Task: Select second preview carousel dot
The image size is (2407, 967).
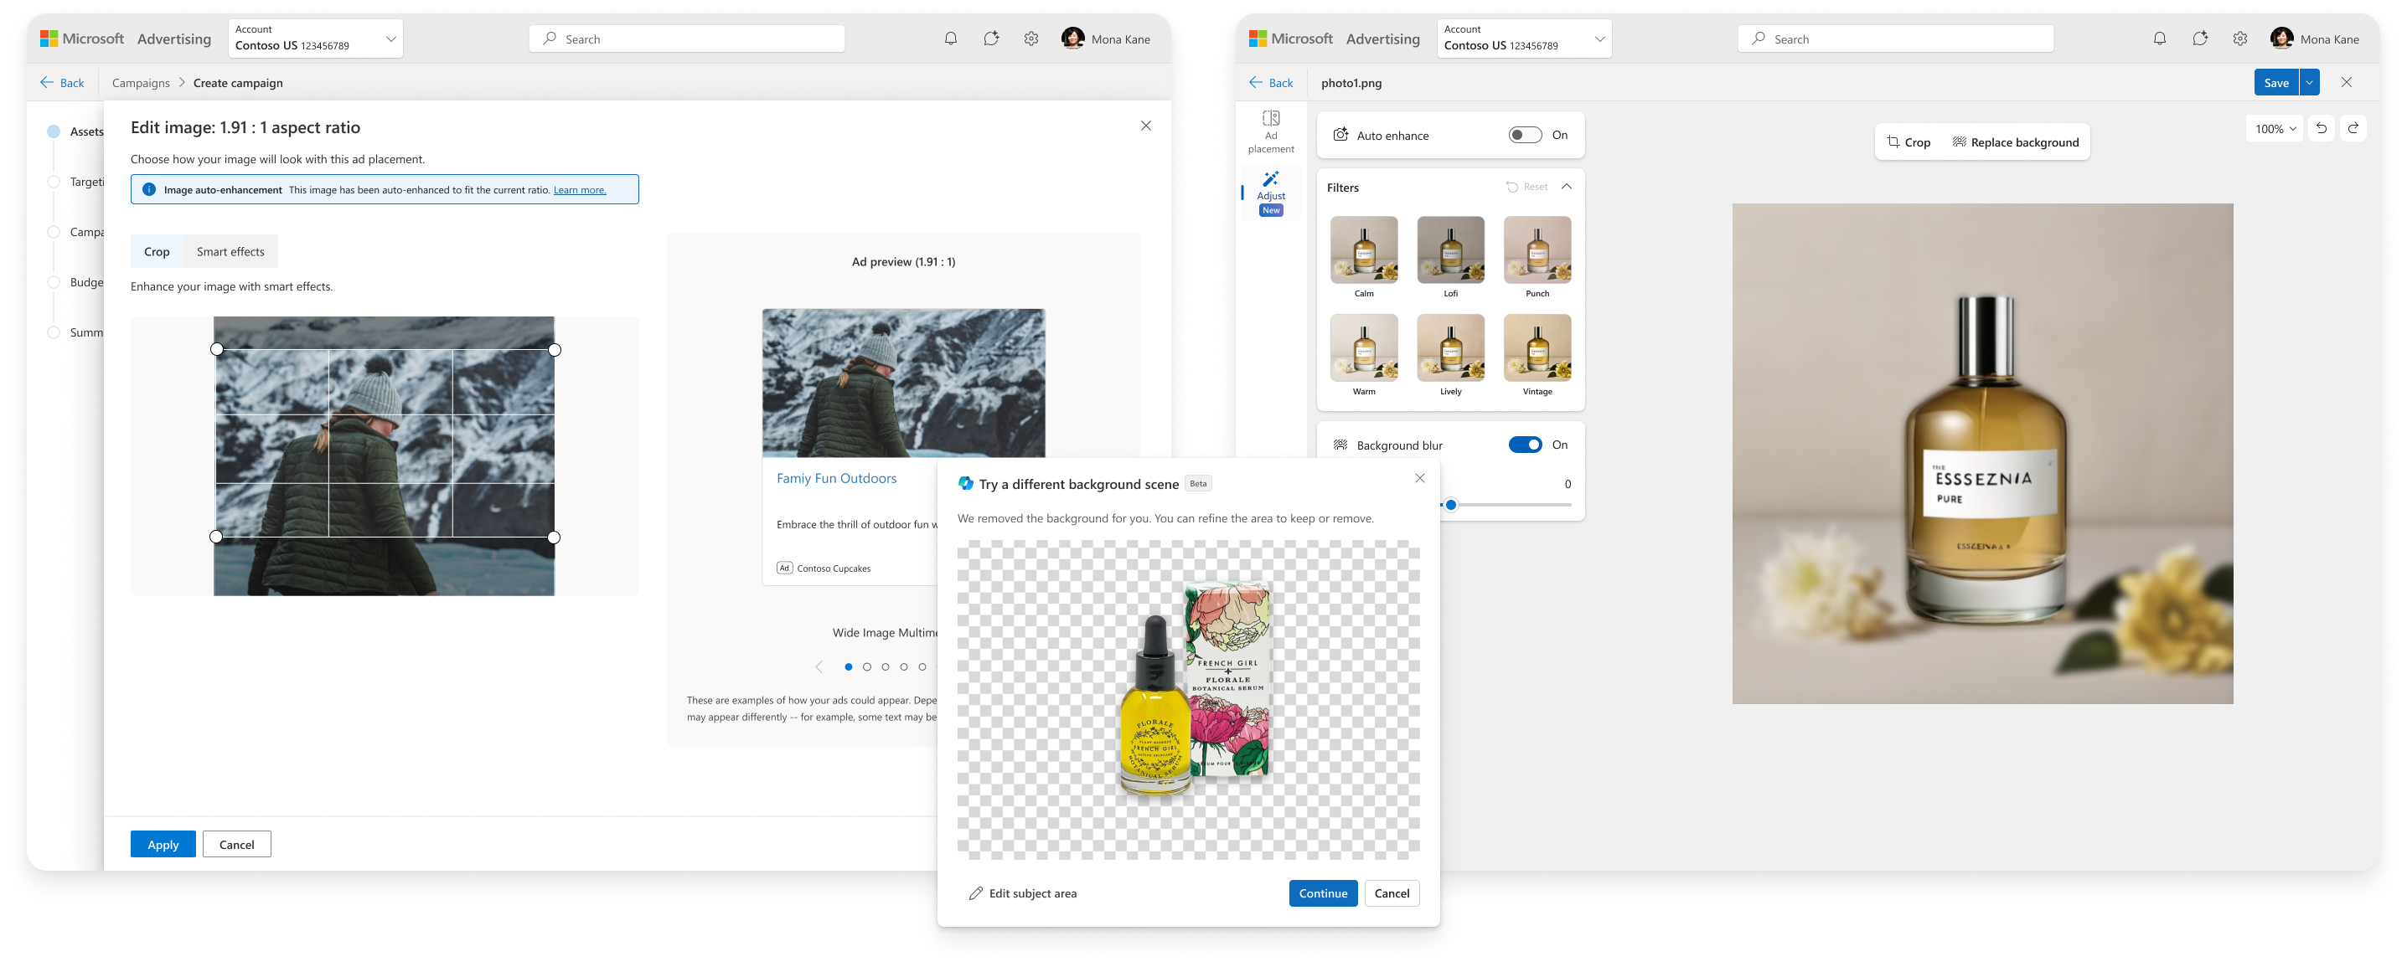Action: [866, 667]
